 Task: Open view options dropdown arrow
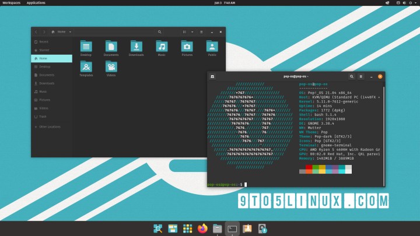pyautogui.click(x=192, y=32)
